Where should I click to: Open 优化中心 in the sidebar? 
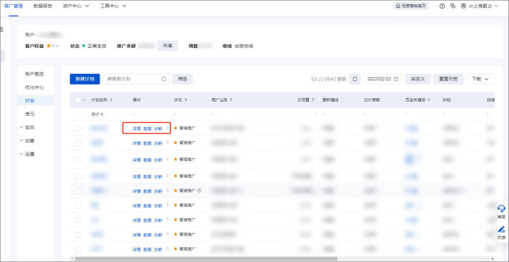(35, 88)
